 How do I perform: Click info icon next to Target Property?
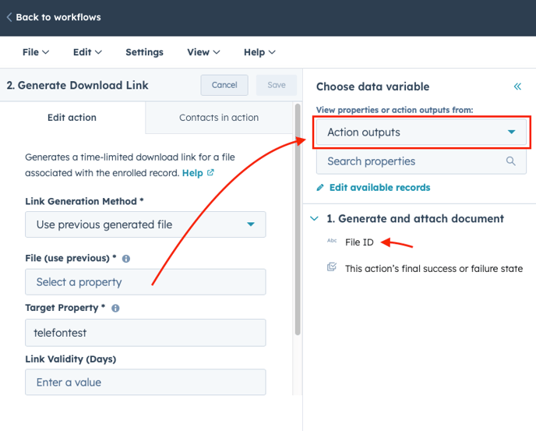coord(115,309)
